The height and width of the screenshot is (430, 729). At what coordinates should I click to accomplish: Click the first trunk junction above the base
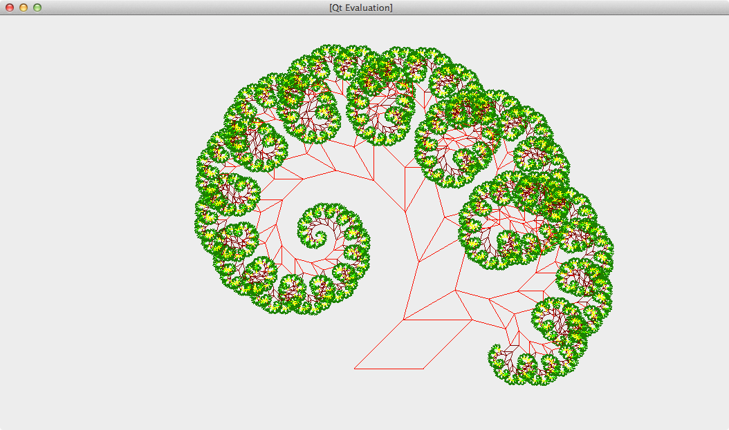point(403,320)
